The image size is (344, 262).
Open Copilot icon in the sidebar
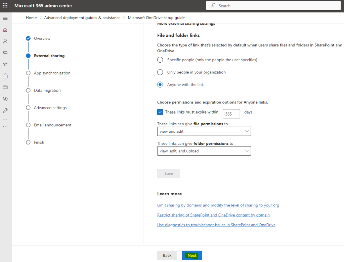point(5,99)
